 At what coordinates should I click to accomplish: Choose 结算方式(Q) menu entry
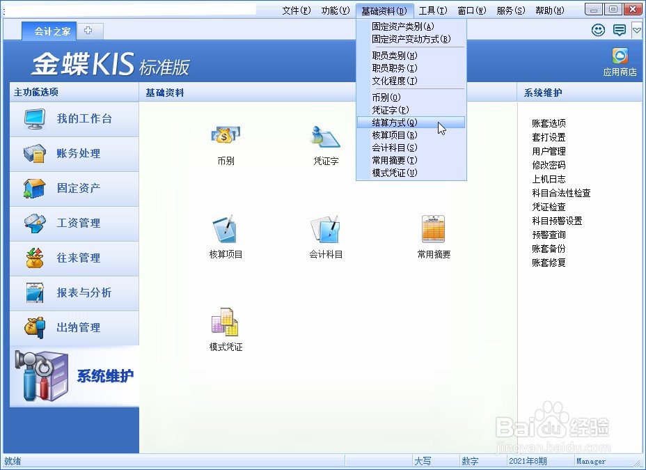point(411,123)
